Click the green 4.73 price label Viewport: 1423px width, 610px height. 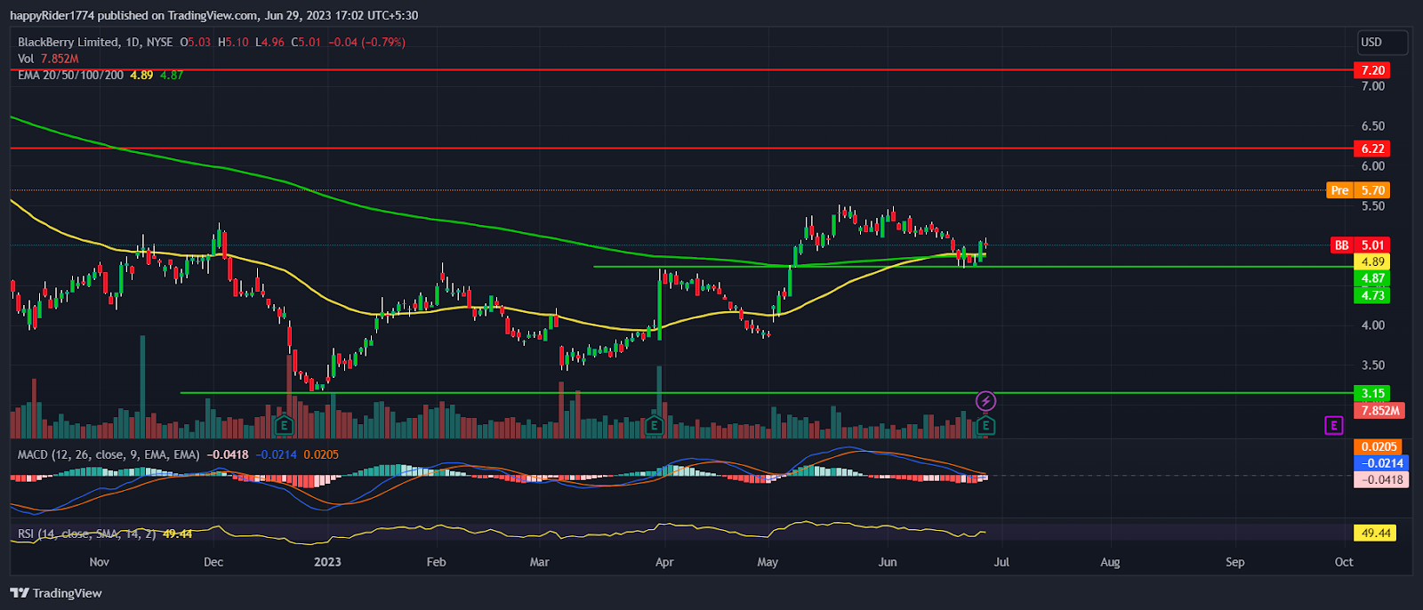coord(1371,295)
